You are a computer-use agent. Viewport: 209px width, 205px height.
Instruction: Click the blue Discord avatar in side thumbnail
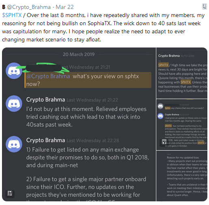click(x=160, y=116)
